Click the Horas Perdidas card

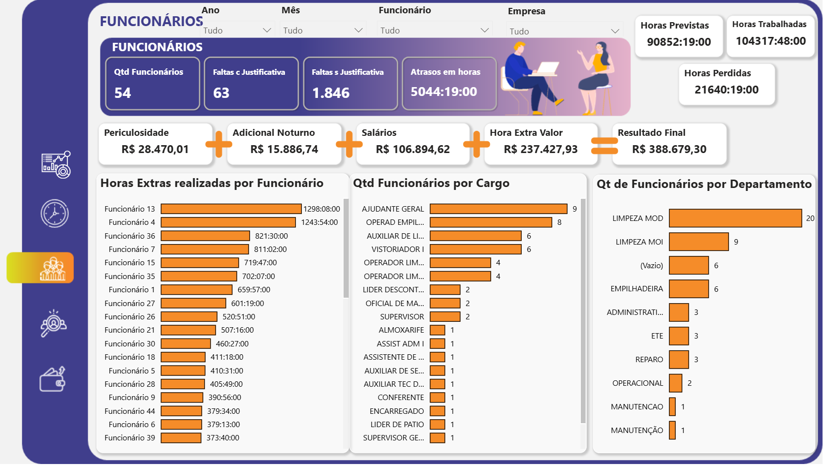tap(727, 85)
